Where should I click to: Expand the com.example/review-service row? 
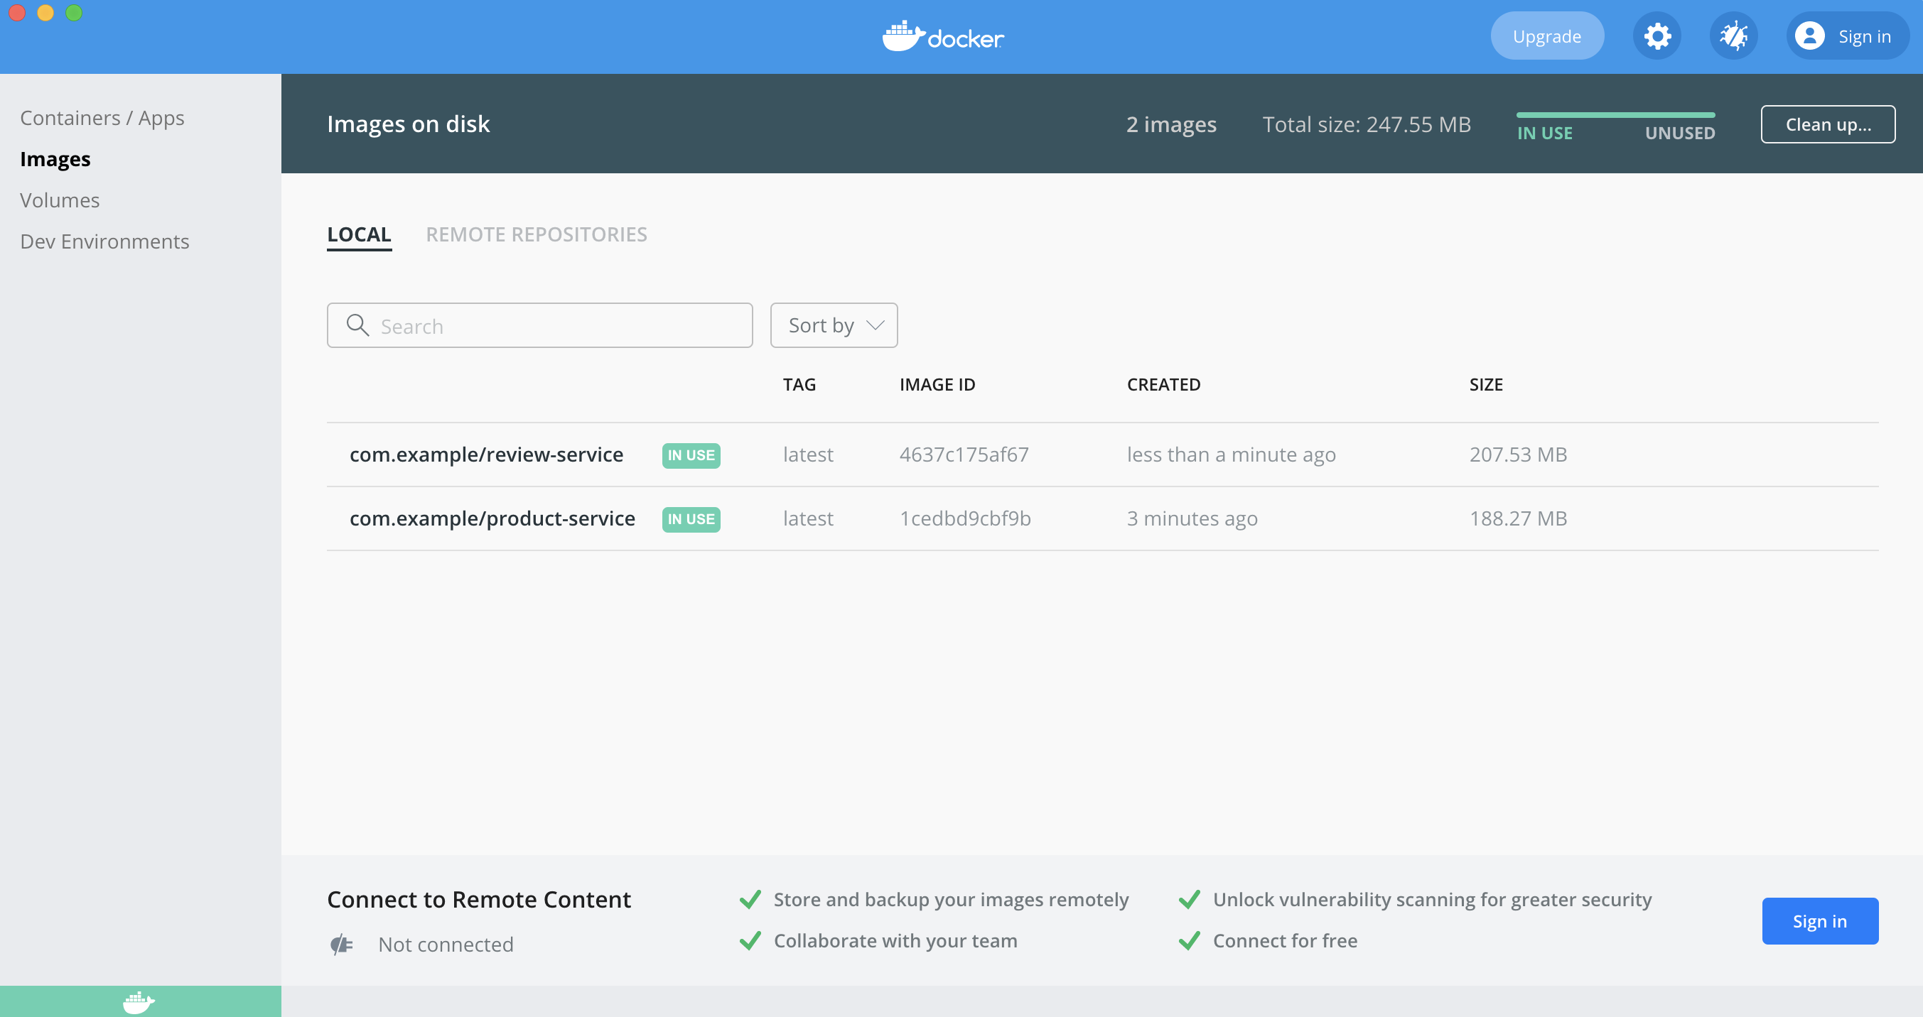click(x=487, y=454)
